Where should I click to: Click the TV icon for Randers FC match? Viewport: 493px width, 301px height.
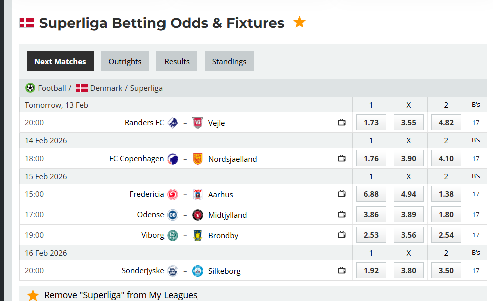[342, 122]
